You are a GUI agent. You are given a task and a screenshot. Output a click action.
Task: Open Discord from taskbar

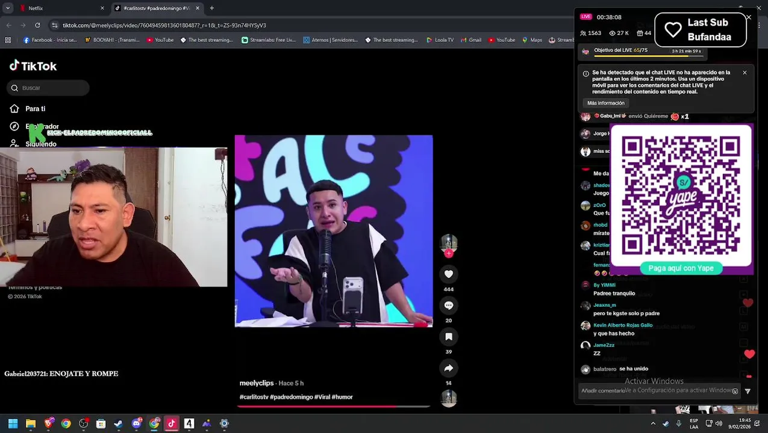[x=136, y=423]
